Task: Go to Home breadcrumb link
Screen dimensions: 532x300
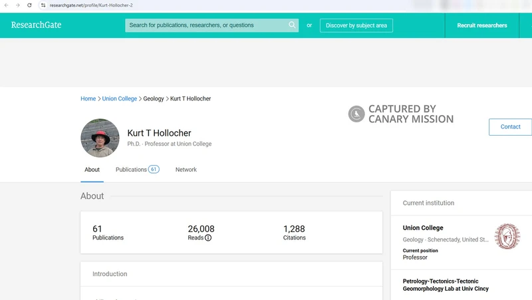Action: click(x=88, y=98)
